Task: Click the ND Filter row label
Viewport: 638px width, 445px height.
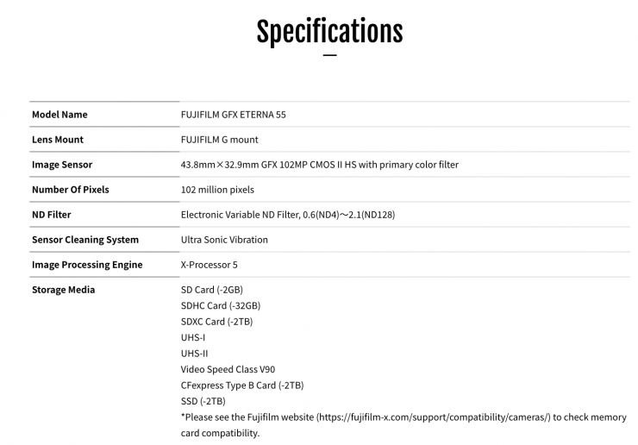Action: (52, 215)
